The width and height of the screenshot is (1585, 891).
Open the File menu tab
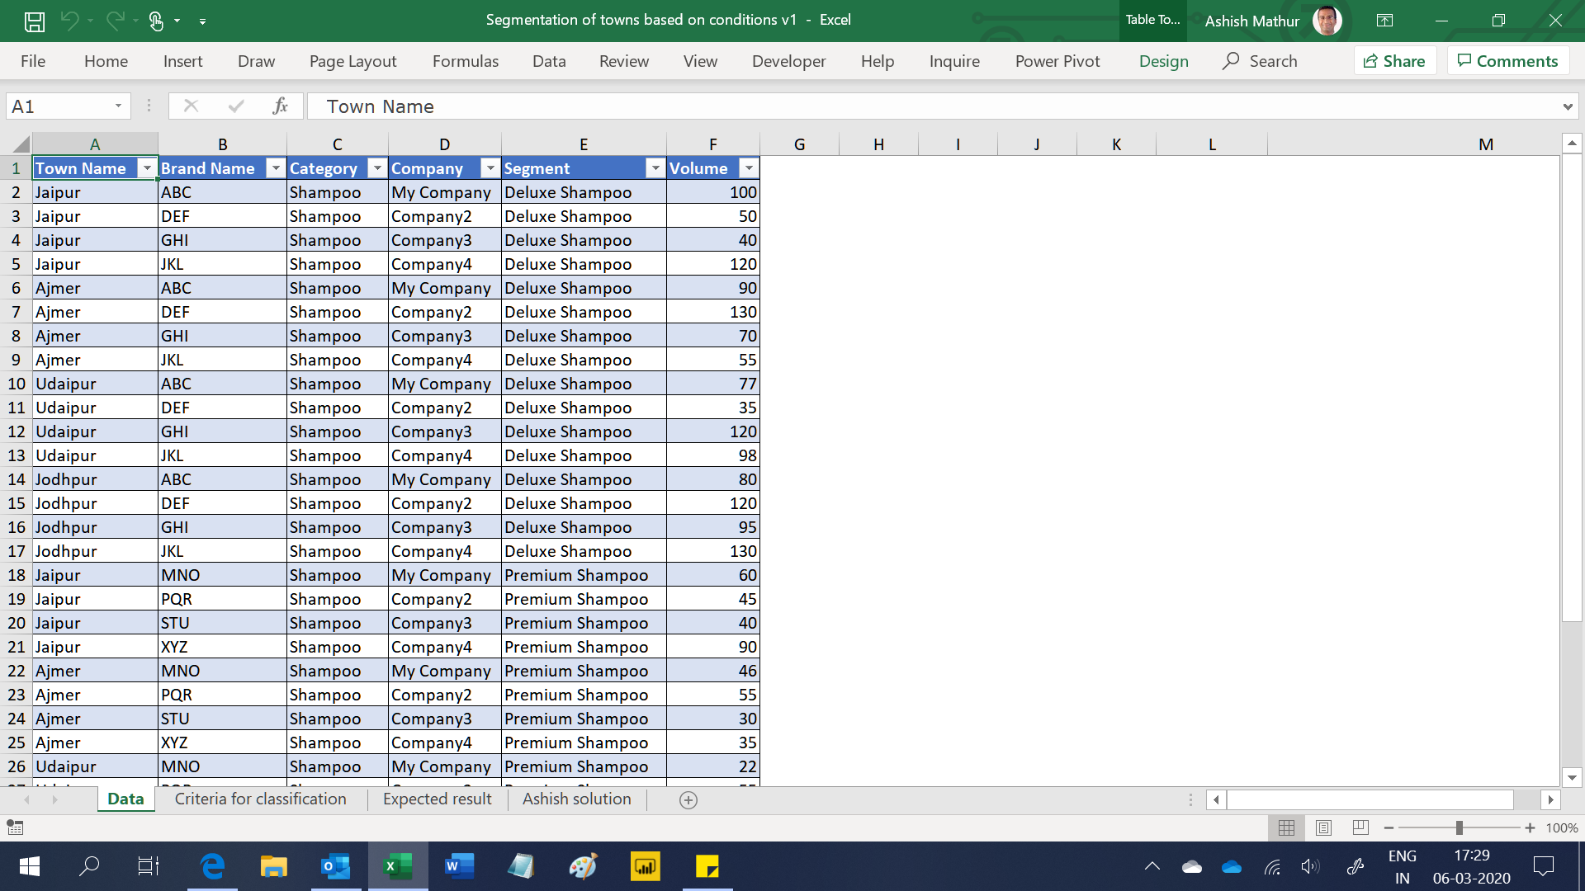[33, 61]
